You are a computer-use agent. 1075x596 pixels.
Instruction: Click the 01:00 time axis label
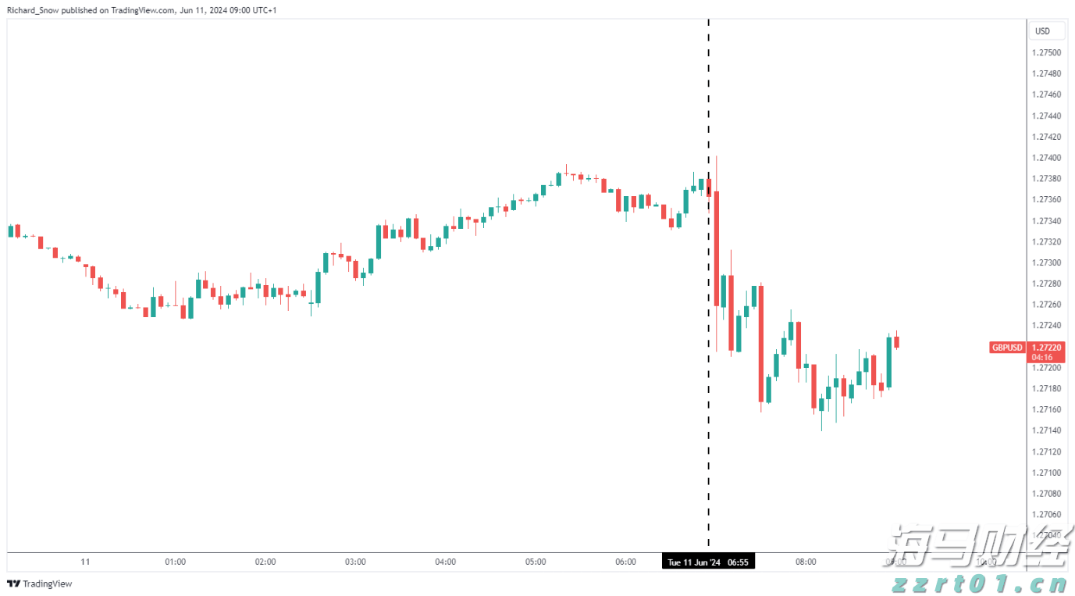(176, 562)
